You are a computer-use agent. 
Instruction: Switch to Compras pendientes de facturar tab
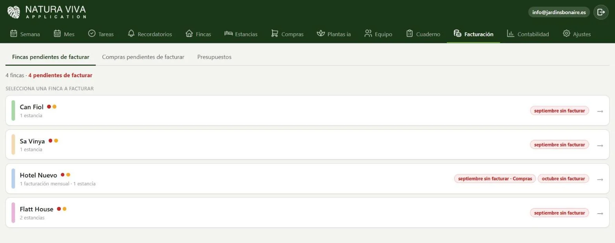tap(143, 57)
